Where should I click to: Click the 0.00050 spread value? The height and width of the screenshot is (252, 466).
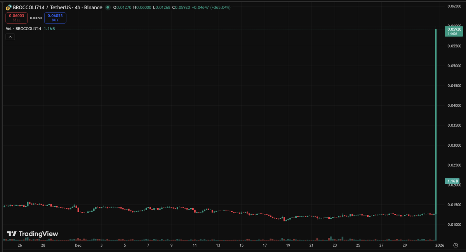pyautogui.click(x=36, y=18)
